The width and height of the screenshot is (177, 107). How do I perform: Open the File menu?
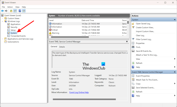[3, 7]
